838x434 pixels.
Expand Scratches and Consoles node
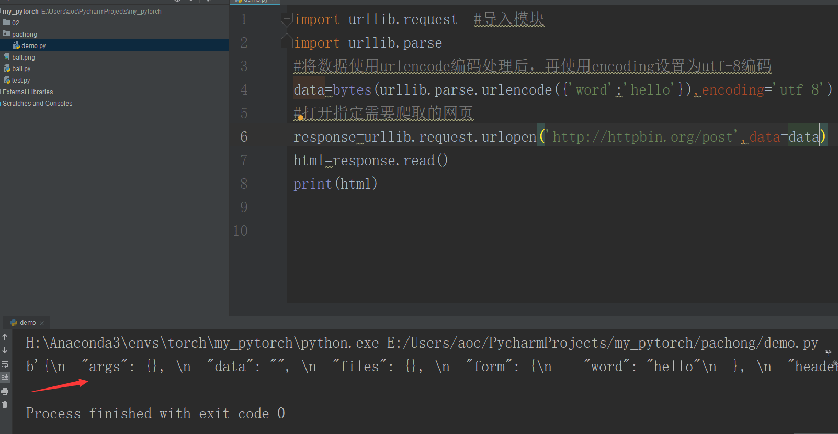tap(37, 103)
